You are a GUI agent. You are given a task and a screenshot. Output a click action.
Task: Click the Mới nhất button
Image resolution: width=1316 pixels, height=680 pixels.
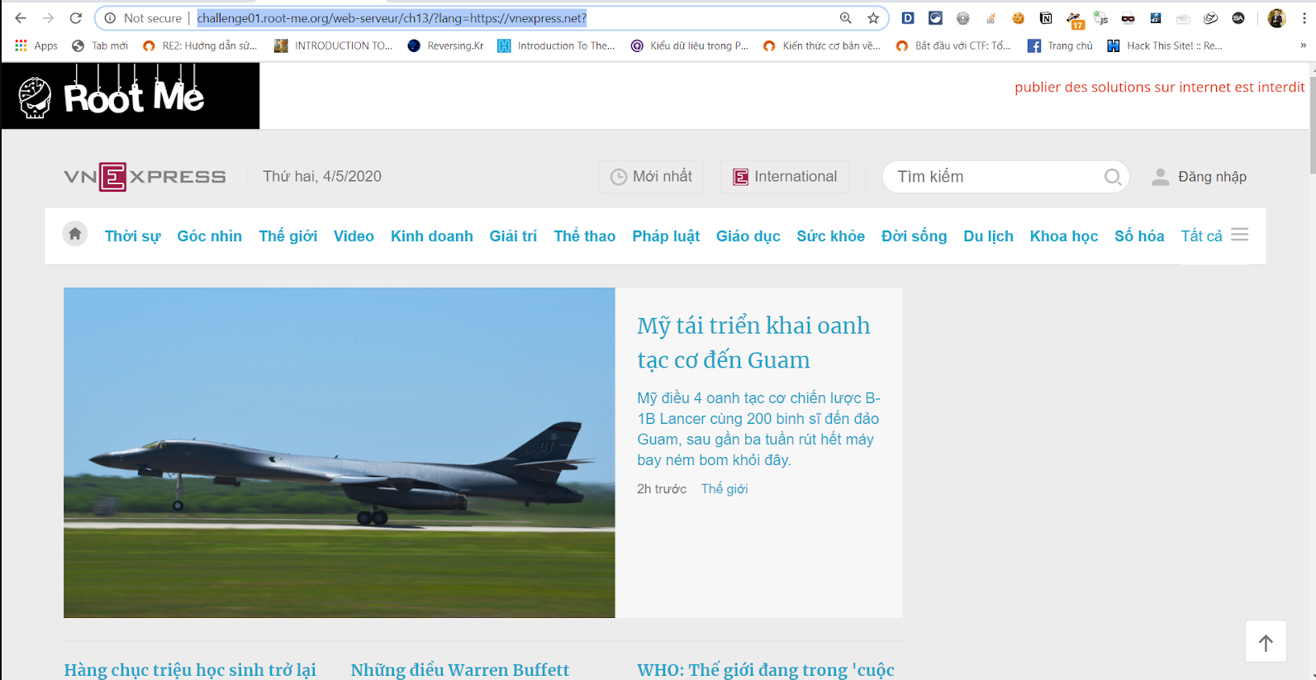651,177
